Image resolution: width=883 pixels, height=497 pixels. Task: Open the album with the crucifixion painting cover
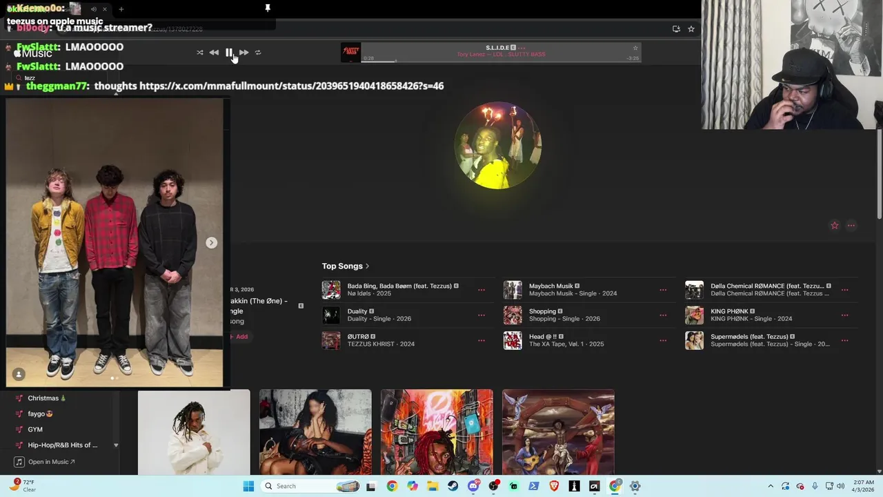coord(558,432)
